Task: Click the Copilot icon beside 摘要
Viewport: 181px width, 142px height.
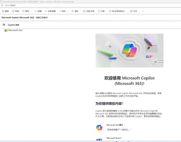Action: click(x=4, y=25)
